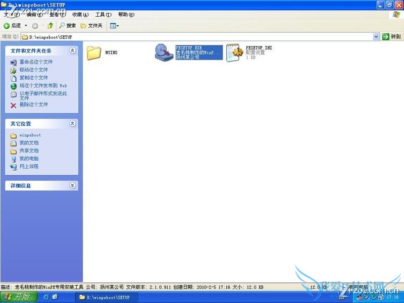
Task: Click the Up one level folder icon
Action: [x=50, y=26]
